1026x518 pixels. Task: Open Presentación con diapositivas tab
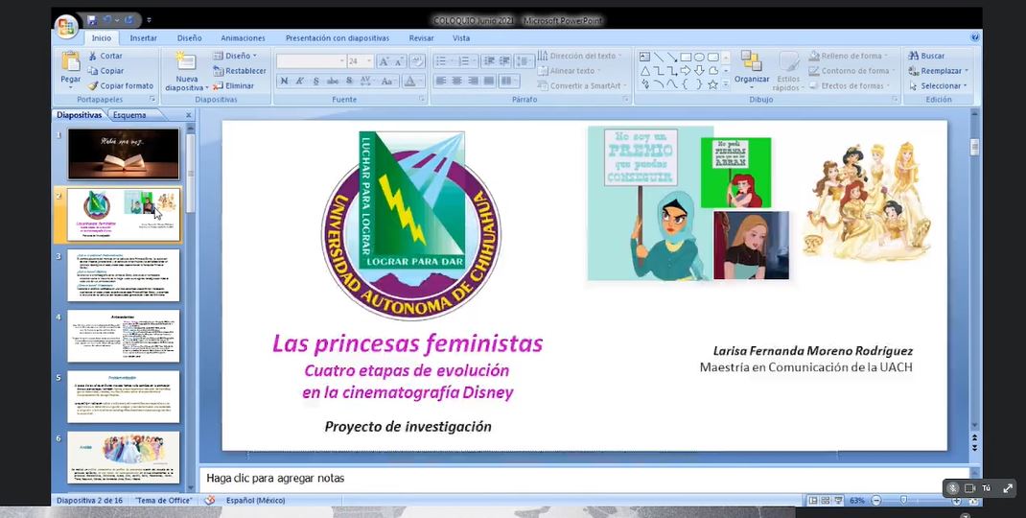337,38
